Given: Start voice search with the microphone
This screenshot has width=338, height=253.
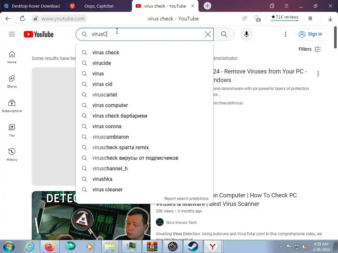Looking at the screenshot, I should click(x=246, y=34).
